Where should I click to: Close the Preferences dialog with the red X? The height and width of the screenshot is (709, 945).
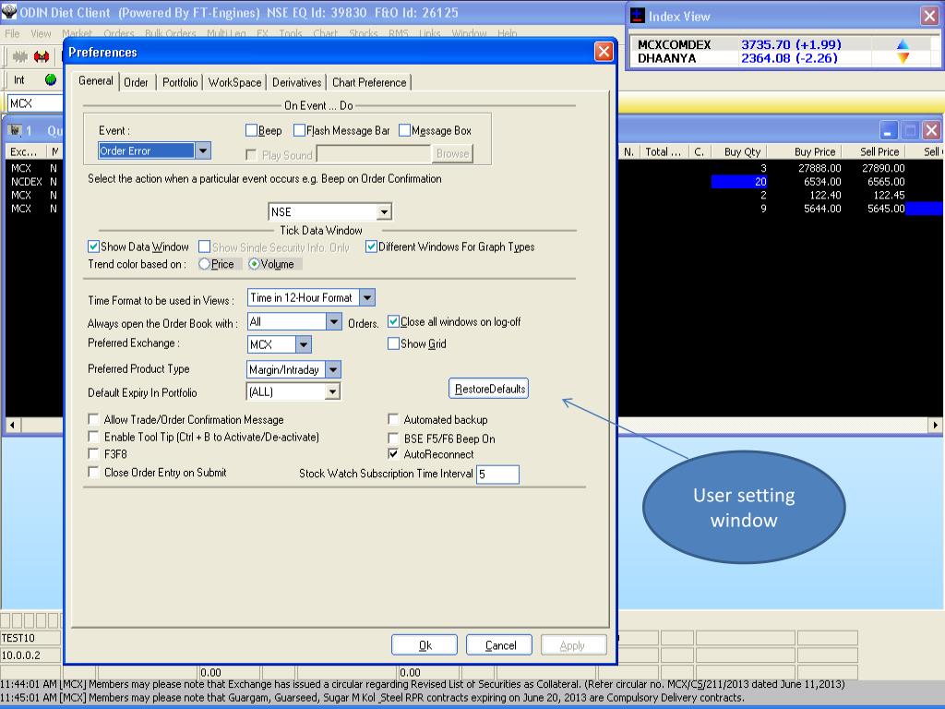(x=604, y=52)
